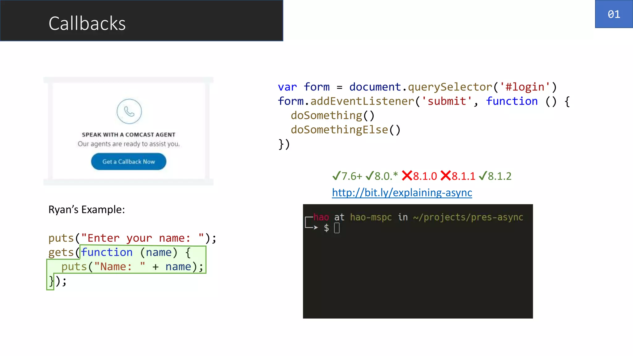Screen dimensions: 633x356
Task: Click the Ryan's Example heading text
Action: (x=87, y=210)
